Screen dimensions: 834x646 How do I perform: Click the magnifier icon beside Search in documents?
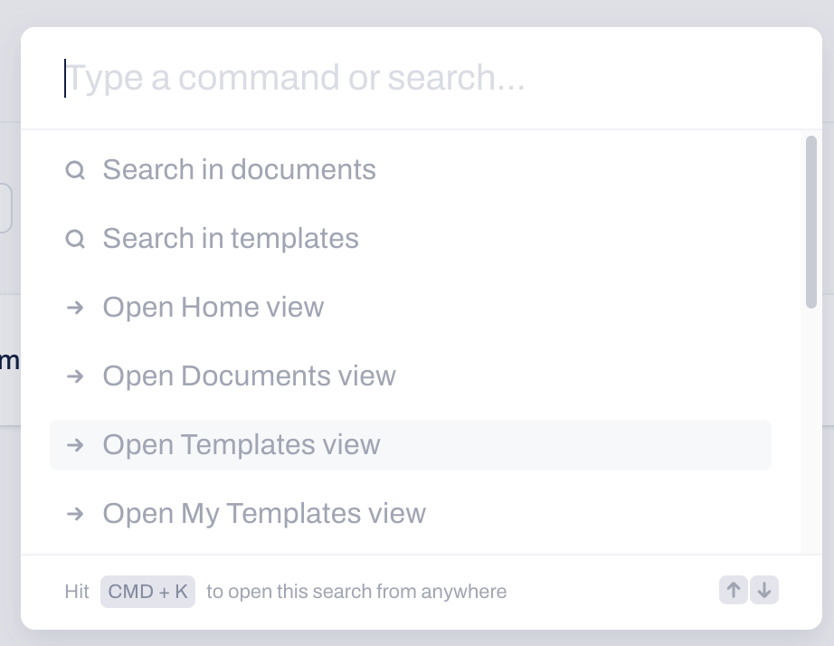click(75, 170)
